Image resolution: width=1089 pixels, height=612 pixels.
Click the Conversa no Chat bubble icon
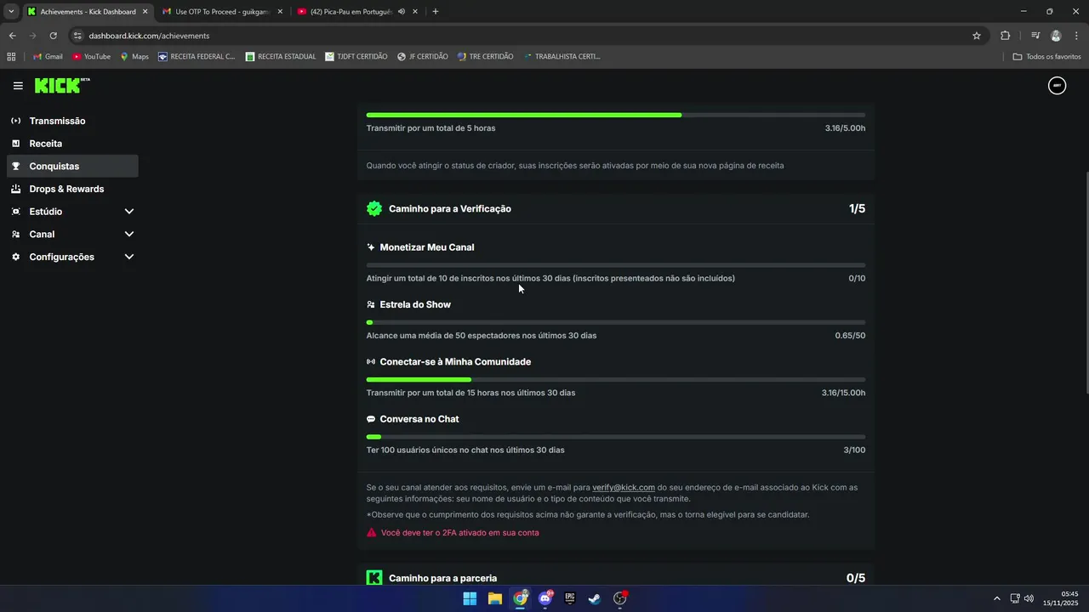(x=371, y=419)
